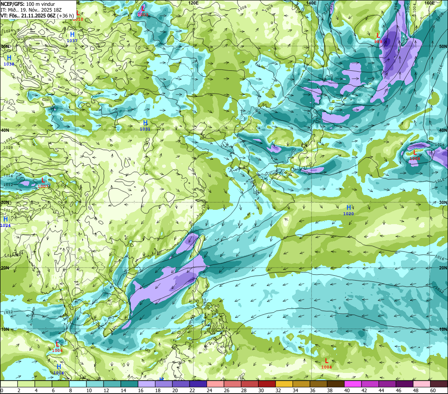Image resolution: width=448 pixels, height=394 pixels.
Task: Select the high pressure H 1037 marker
Action: point(72,37)
